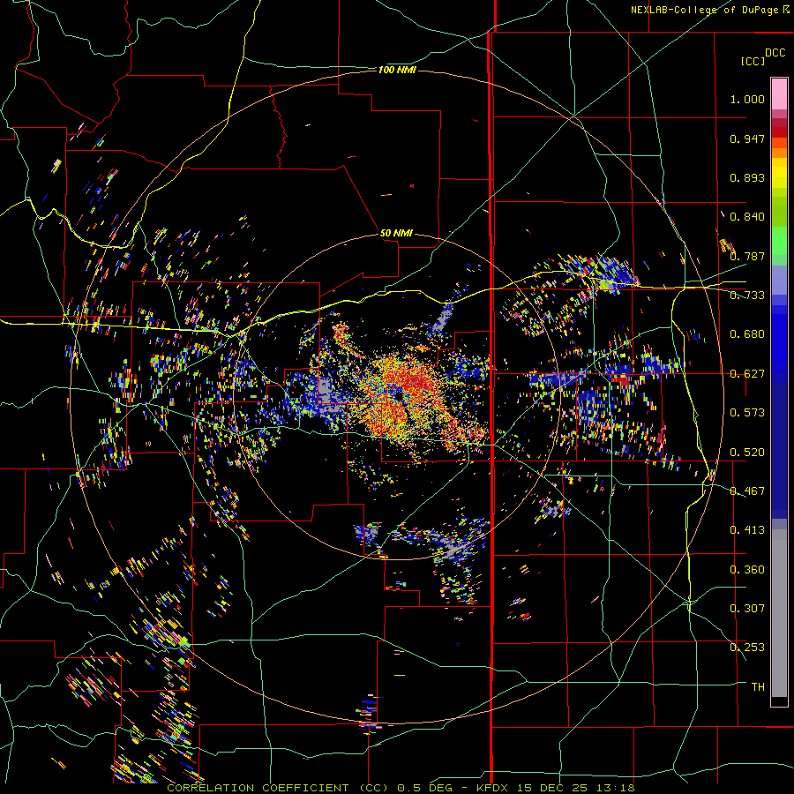Pick the pink segment of the color bar
The width and height of the screenshot is (794, 794).
tap(779, 94)
